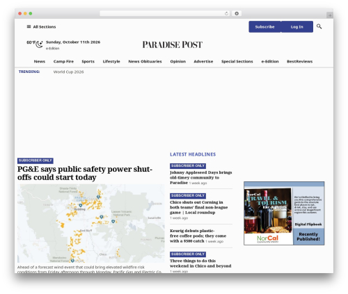Open PG&E power shut-offs headline
Image resolution: width=348 pixels, height=294 pixels.
(85, 173)
